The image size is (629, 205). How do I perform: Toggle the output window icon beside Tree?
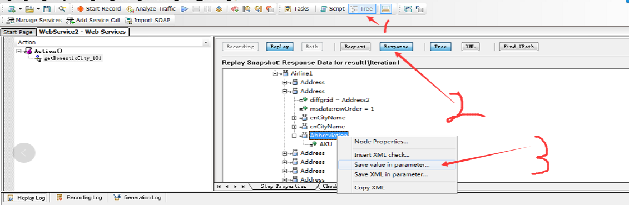(x=385, y=8)
